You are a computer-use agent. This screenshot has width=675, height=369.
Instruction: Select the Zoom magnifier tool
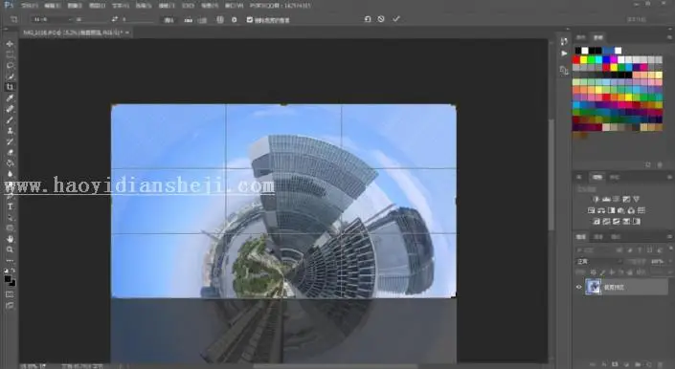(x=10, y=250)
